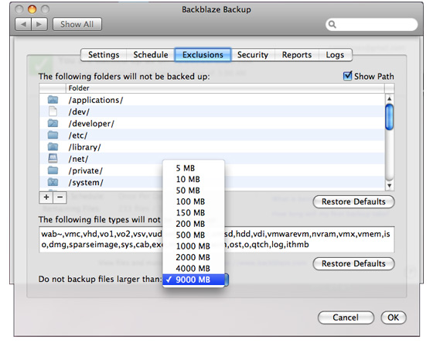Switch to the Settings tab

pos(104,55)
